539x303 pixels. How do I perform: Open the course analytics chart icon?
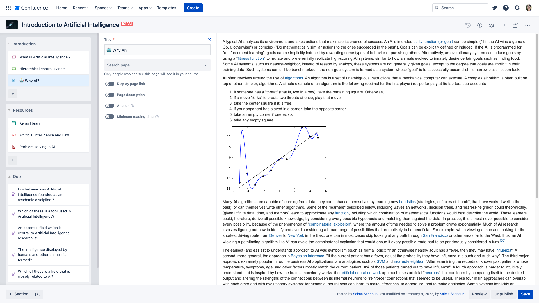(x=503, y=25)
